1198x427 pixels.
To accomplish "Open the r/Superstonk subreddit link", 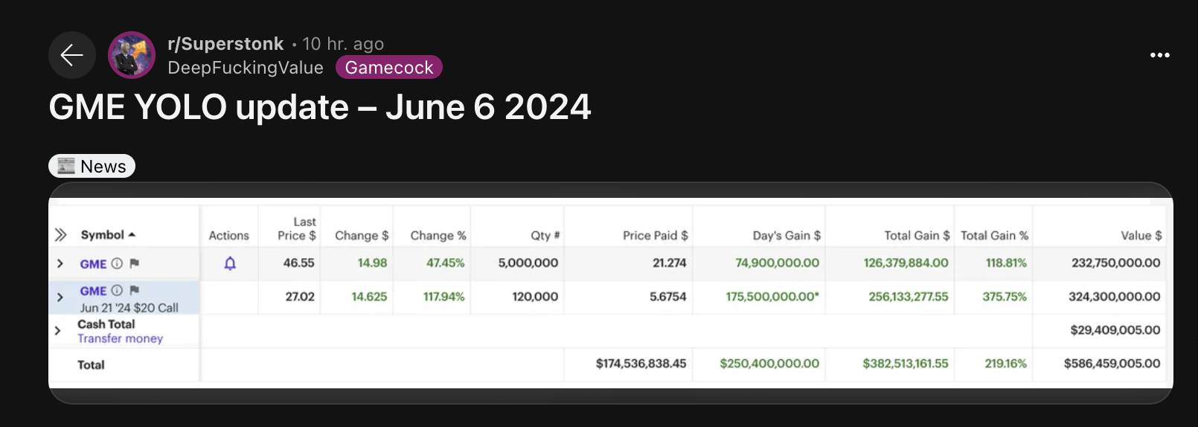I will [225, 44].
